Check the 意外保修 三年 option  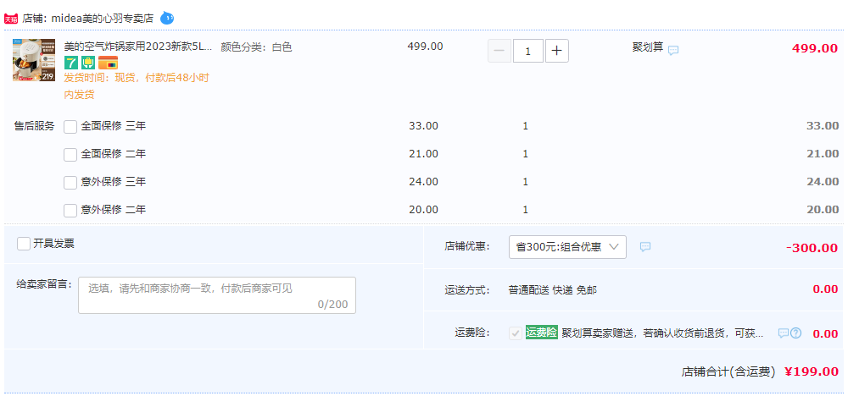[70, 183]
